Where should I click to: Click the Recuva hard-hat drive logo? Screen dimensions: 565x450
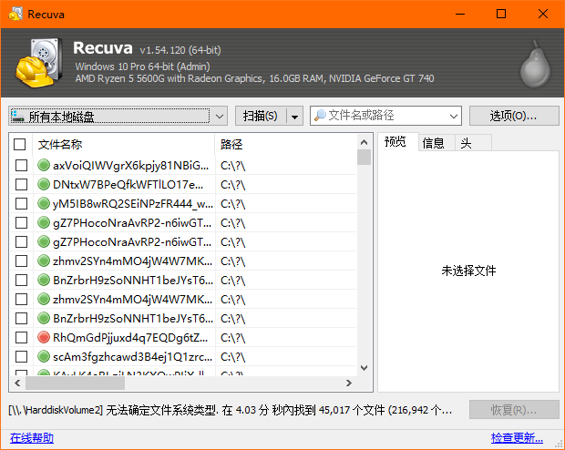pos(39,63)
